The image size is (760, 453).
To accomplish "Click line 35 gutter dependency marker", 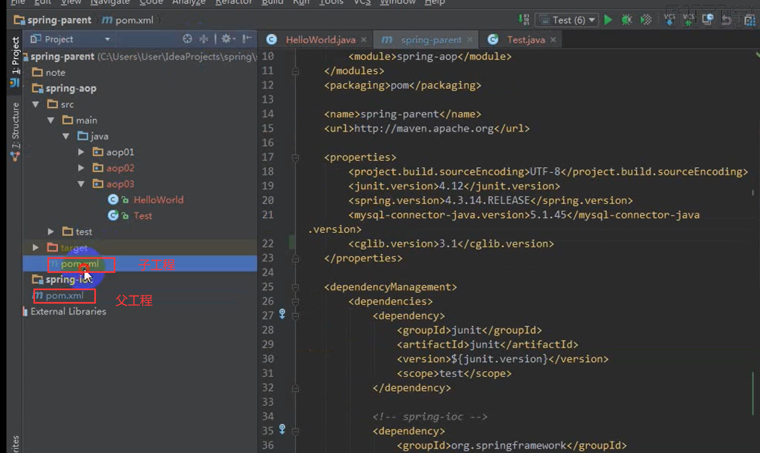I will pos(281,430).
